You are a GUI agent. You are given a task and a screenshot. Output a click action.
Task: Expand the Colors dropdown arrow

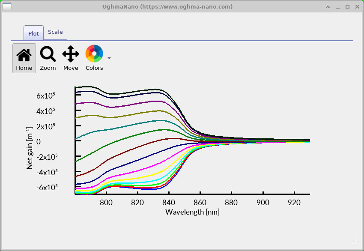click(109, 58)
